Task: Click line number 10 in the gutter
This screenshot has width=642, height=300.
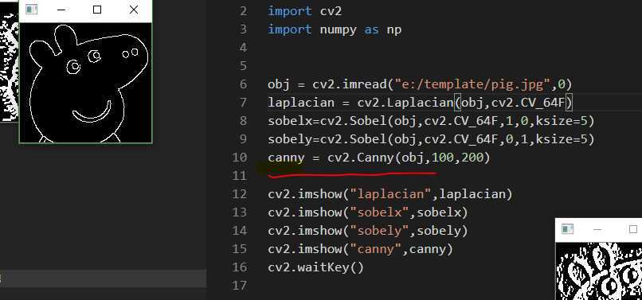Action: [239, 158]
